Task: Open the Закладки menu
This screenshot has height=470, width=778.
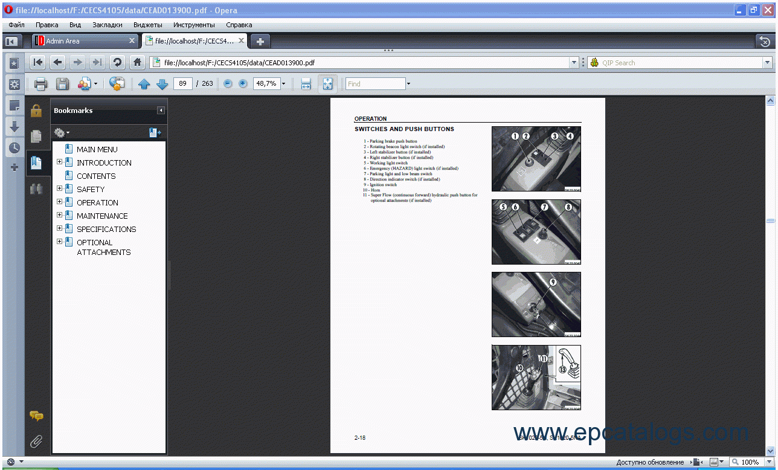Action: click(108, 25)
